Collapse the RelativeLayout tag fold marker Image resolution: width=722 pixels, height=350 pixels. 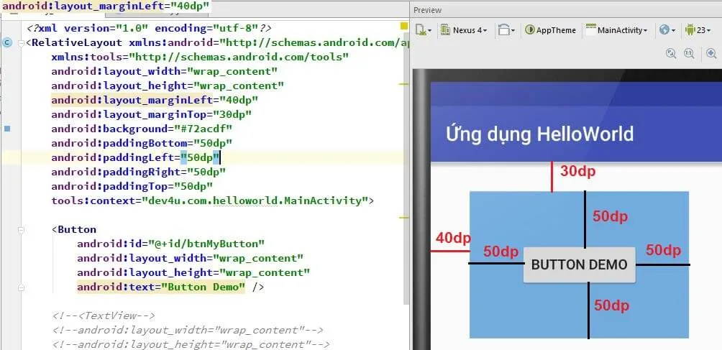tap(21, 43)
